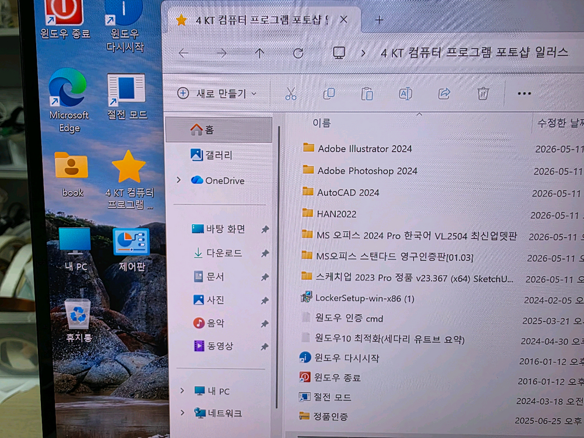
Task: Click the pin next to 음악
Action: 265,324
